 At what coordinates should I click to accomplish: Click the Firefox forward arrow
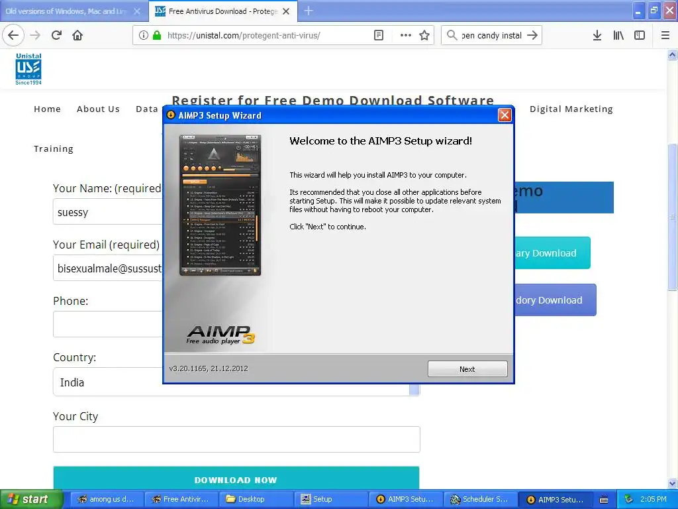[x=35, y=35]
